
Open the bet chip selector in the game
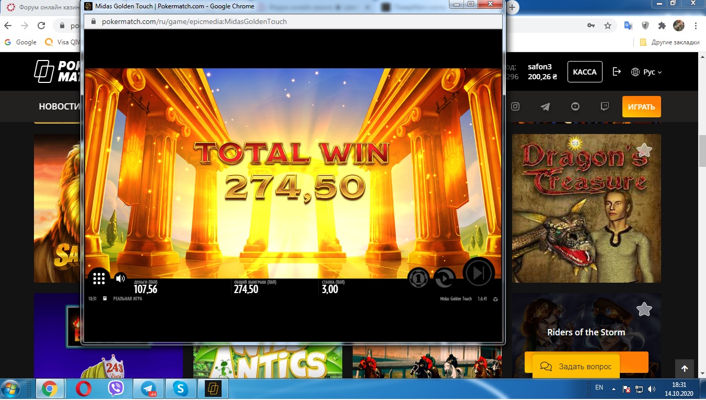pos(419,278)
